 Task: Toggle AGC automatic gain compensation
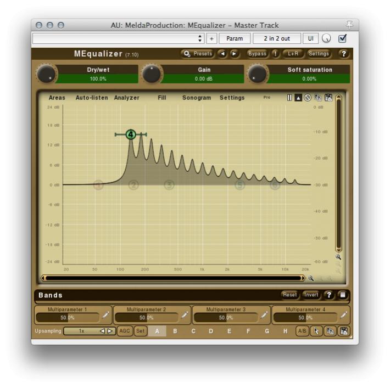coord(125,331)
